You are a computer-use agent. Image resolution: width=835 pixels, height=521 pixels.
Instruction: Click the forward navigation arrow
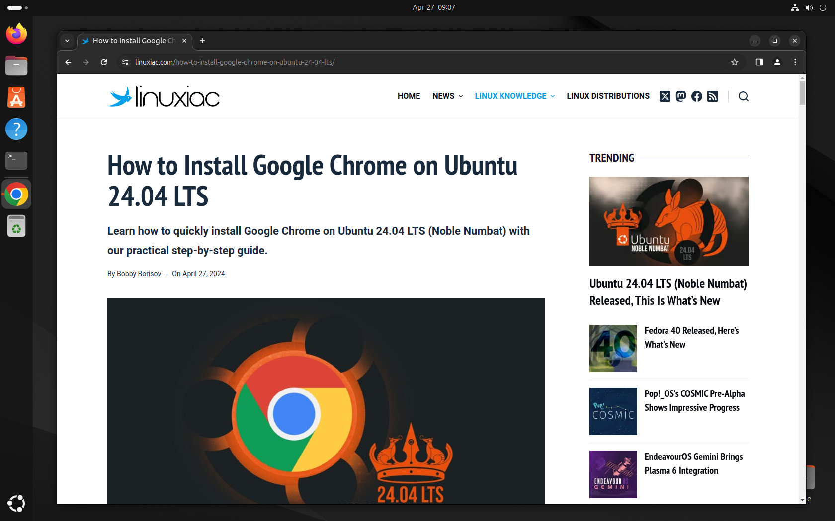click(86, 62)
